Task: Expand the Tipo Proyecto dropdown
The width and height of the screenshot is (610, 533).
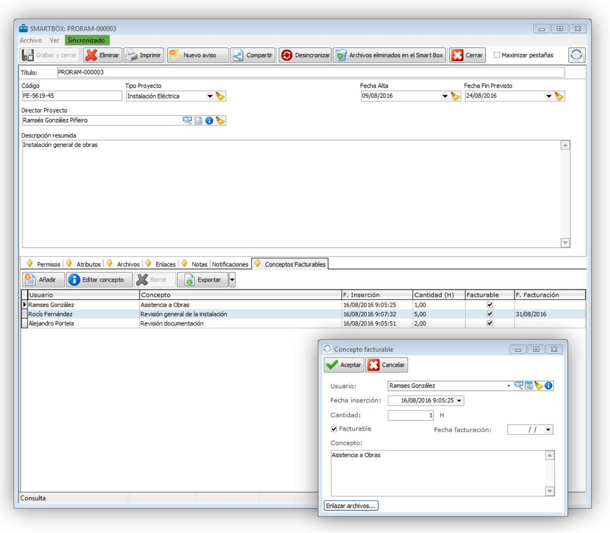Action: (210, 96)
